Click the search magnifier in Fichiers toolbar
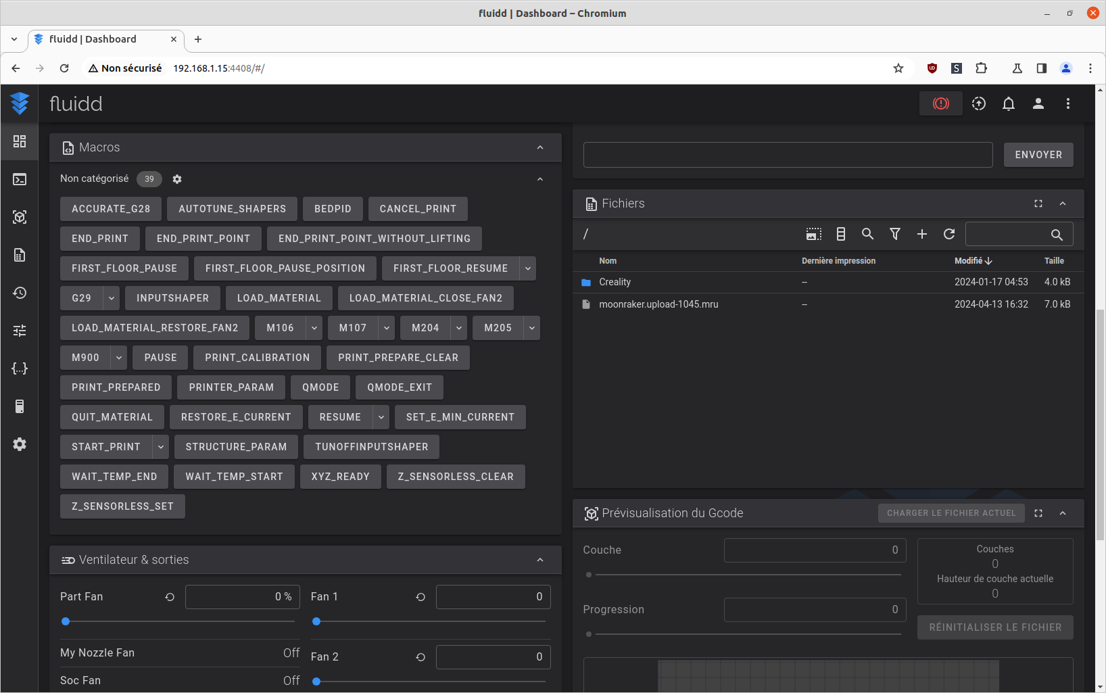The height and width of the screenshot is (693, 1106). pos(868,234)
